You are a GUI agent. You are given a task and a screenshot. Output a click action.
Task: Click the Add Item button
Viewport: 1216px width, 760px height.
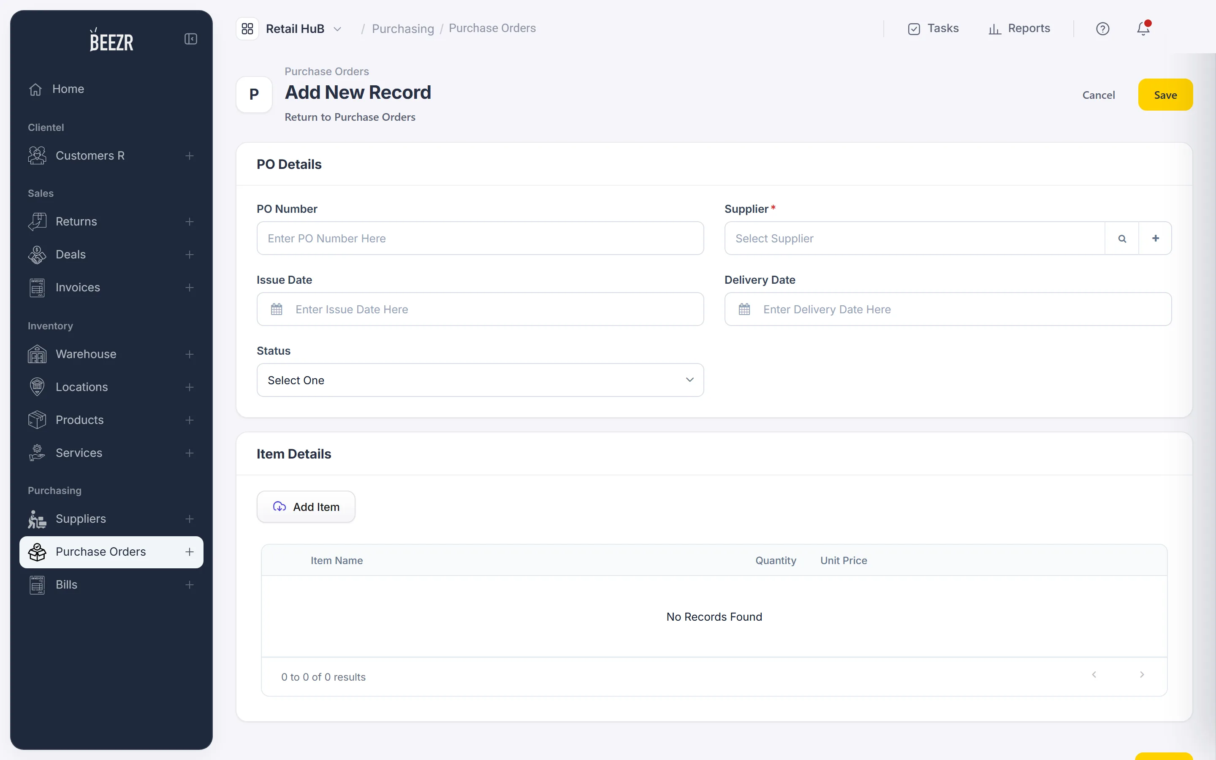[306, 507]
